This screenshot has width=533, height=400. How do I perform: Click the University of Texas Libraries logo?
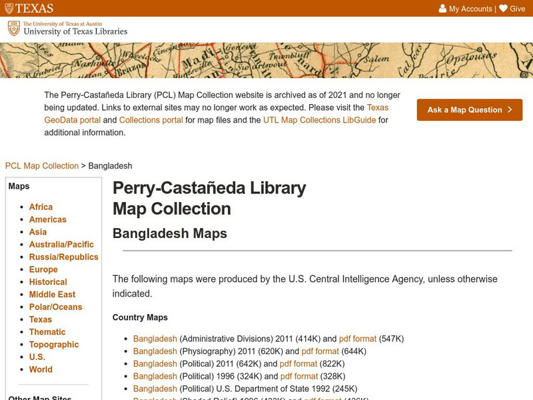pyautogui.click(x=67, y=29)
